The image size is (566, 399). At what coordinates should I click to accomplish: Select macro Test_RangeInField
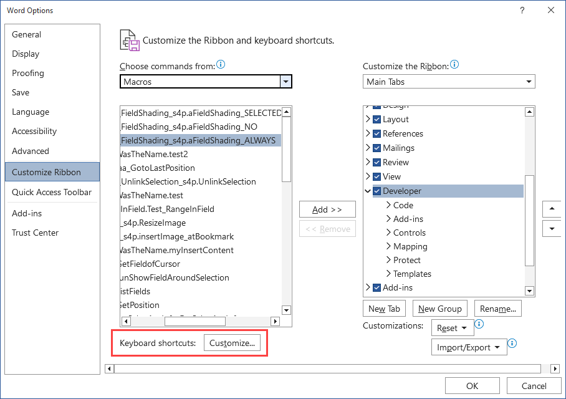pyautogui.click(x=200, y=209)
